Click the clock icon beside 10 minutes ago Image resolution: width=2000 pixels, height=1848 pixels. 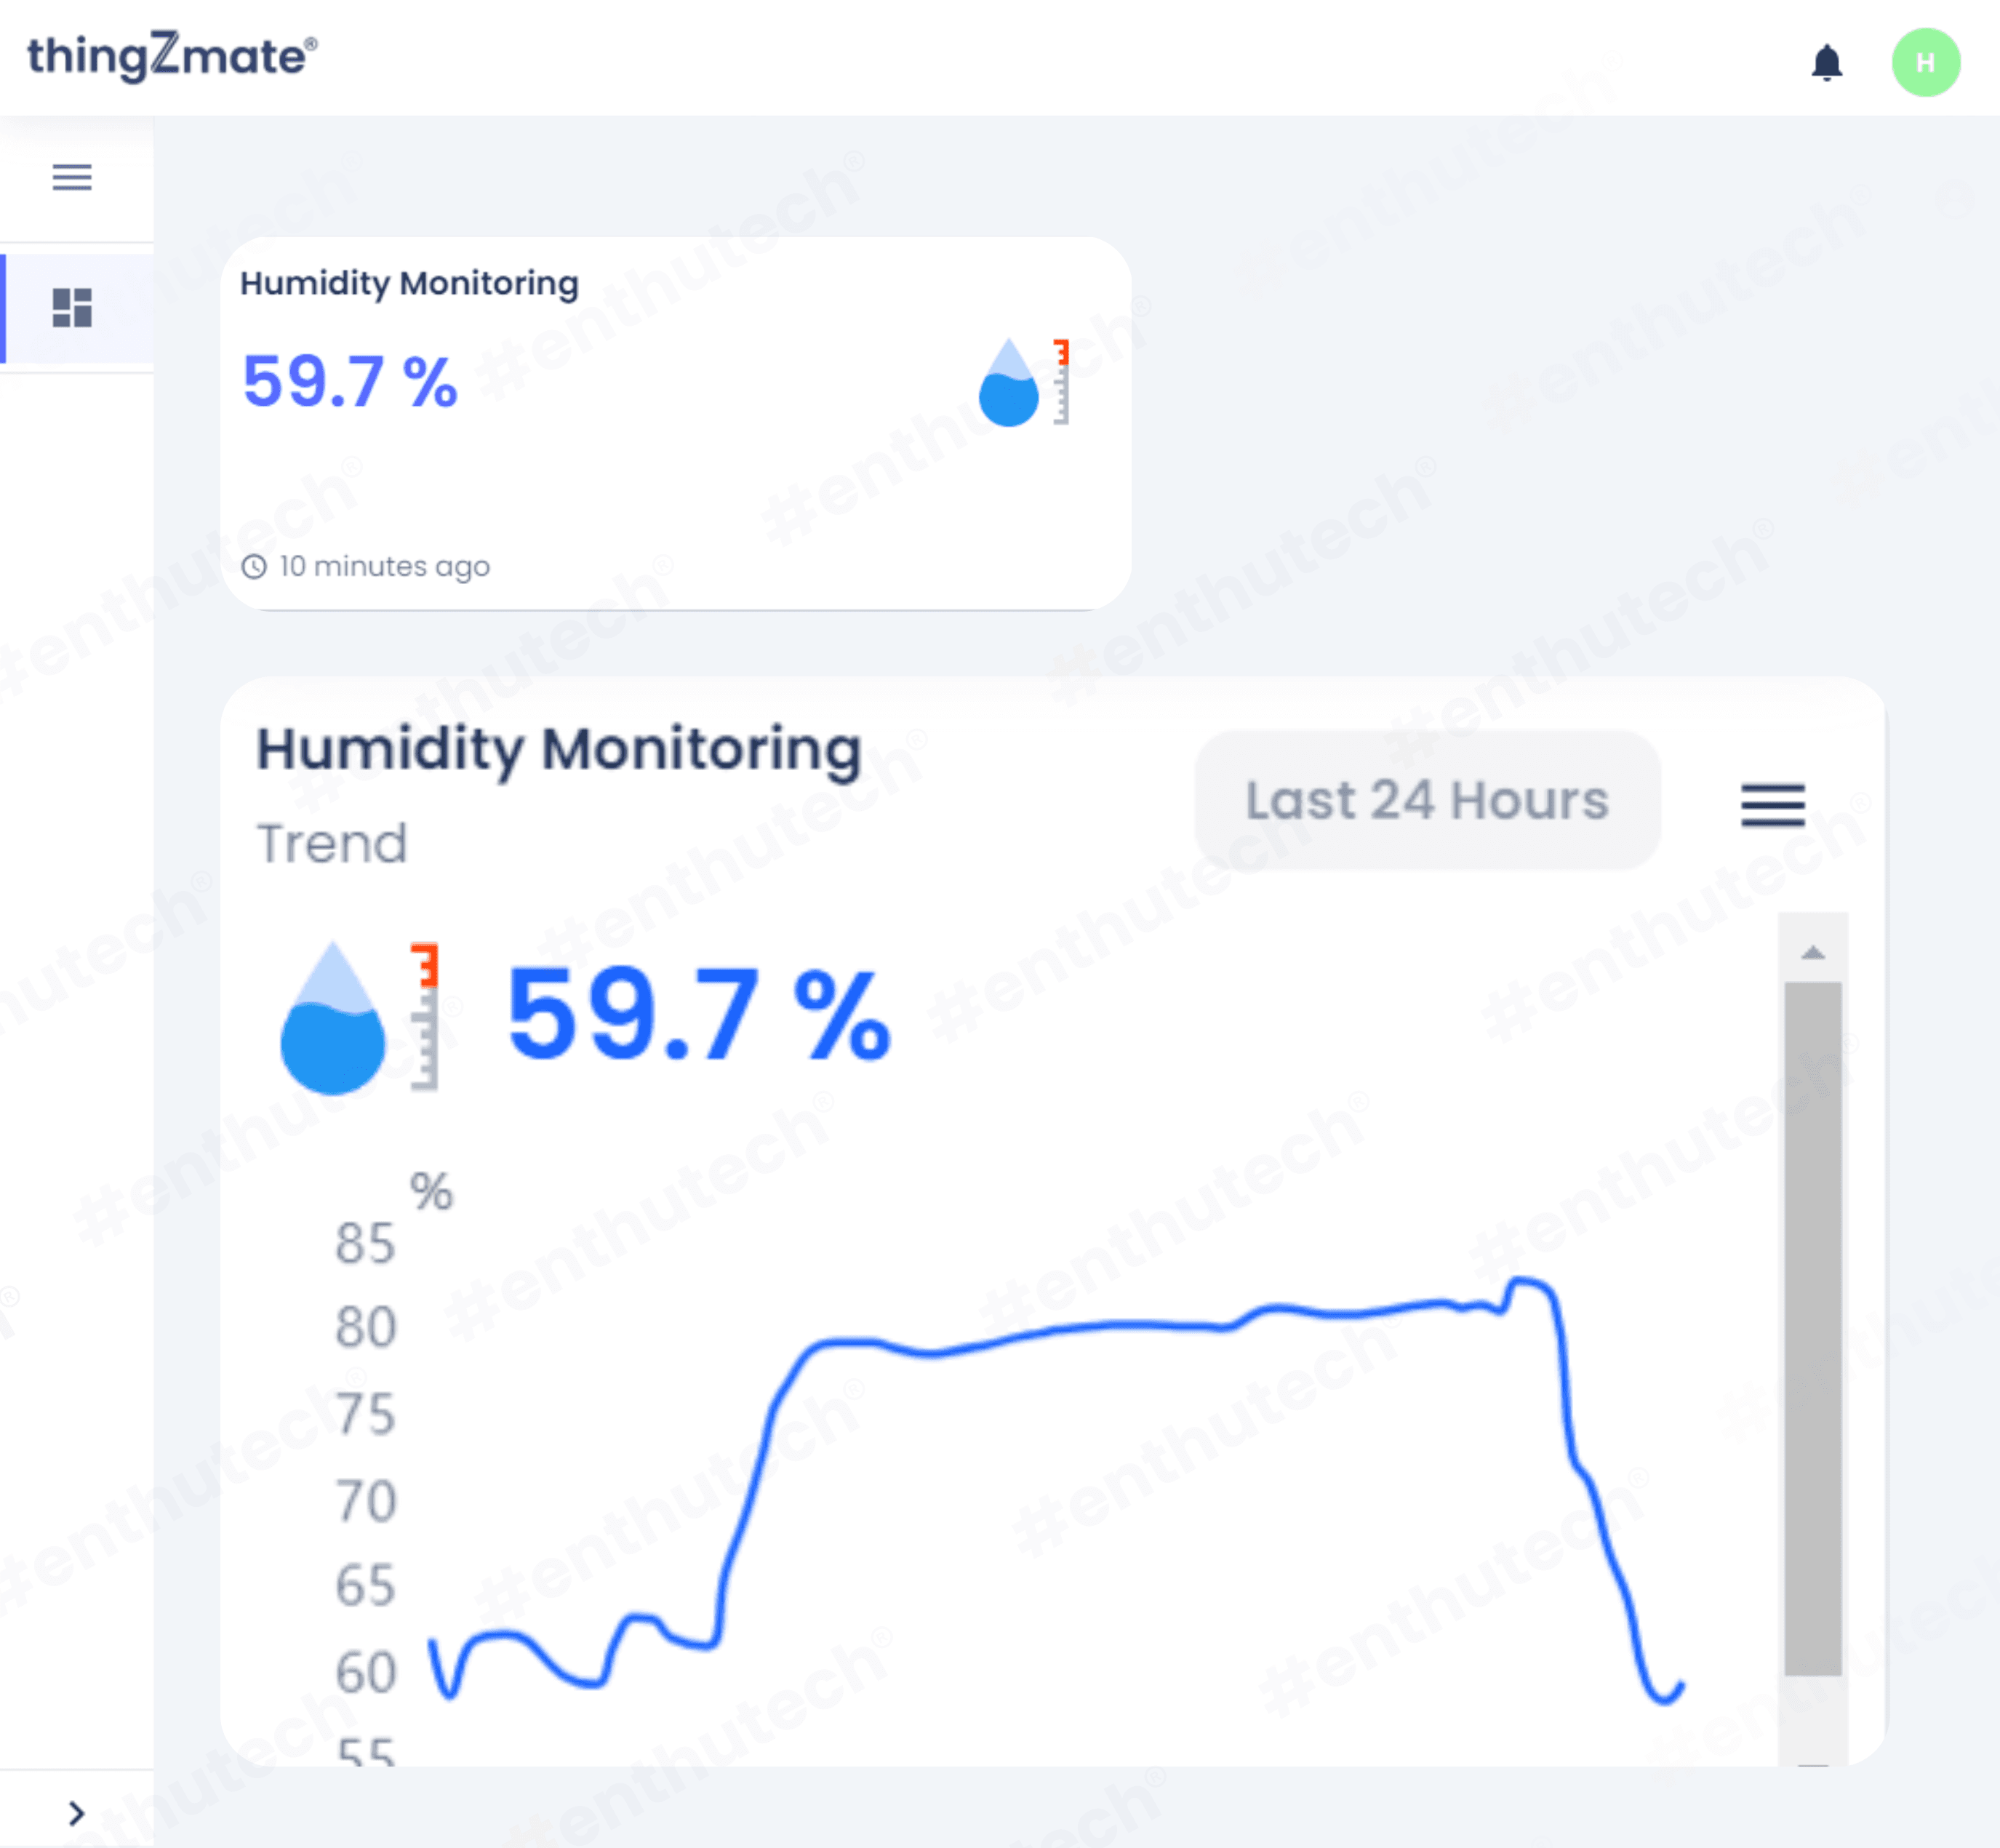(x=254, y=567)
